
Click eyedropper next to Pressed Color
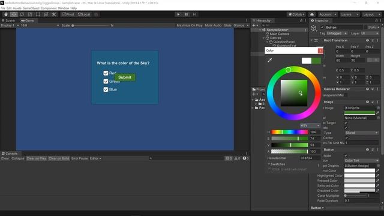377,181
